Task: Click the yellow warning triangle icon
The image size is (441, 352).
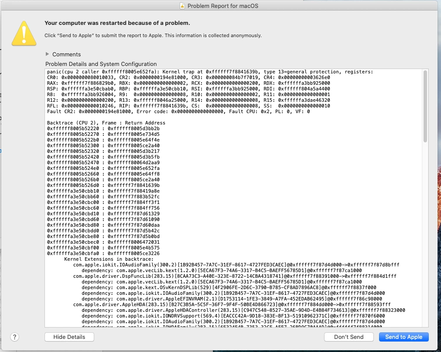Action: pos(24,33)
